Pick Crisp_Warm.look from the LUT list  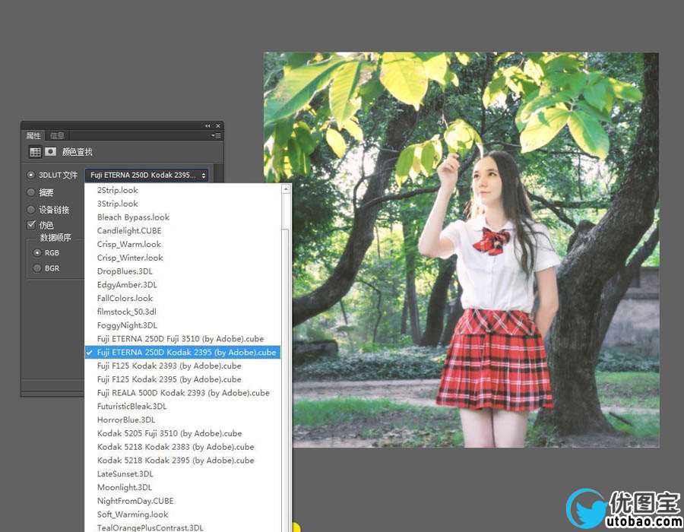point(182,244)
